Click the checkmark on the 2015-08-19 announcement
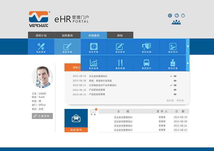This screenshot has width=214, height=151. 171,76
